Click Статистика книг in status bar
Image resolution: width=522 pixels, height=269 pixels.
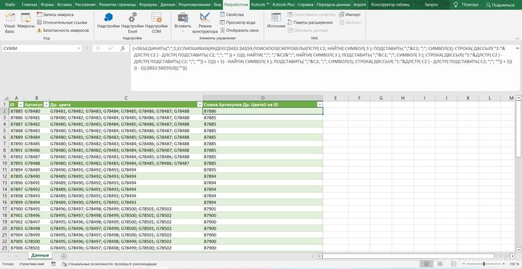[32, 264]
